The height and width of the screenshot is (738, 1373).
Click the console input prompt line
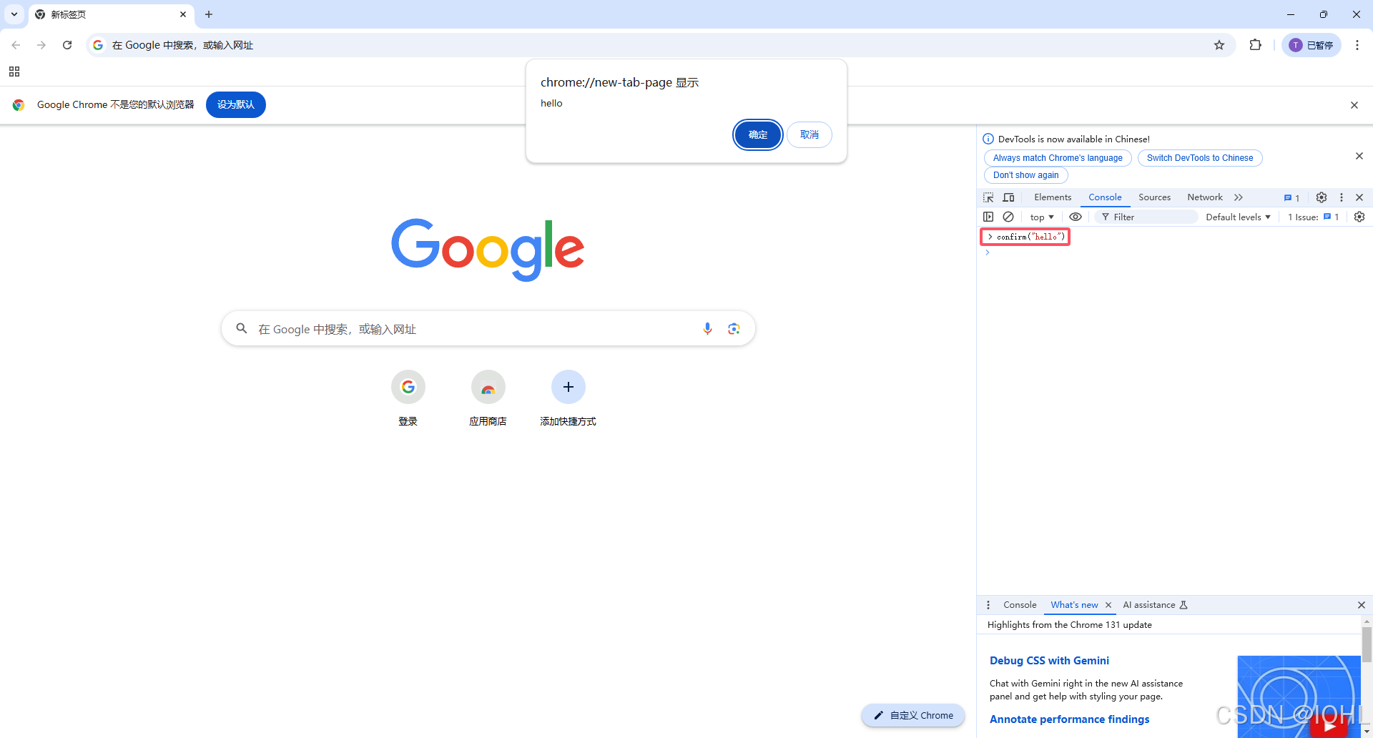(x=1173, y=252)
